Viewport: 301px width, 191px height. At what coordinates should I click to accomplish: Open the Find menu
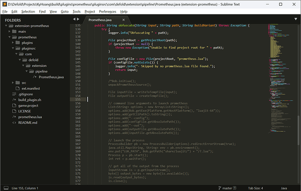click(42, 11)
